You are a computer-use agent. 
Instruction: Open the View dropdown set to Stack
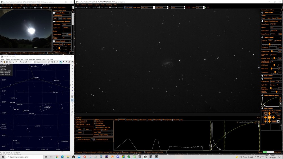point(105,132)
